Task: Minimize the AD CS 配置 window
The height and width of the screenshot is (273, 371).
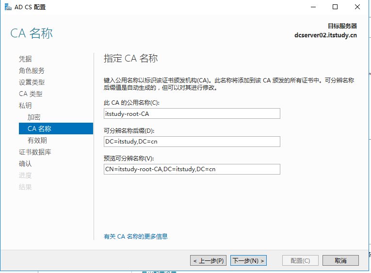Action: [x=313, y=7]
